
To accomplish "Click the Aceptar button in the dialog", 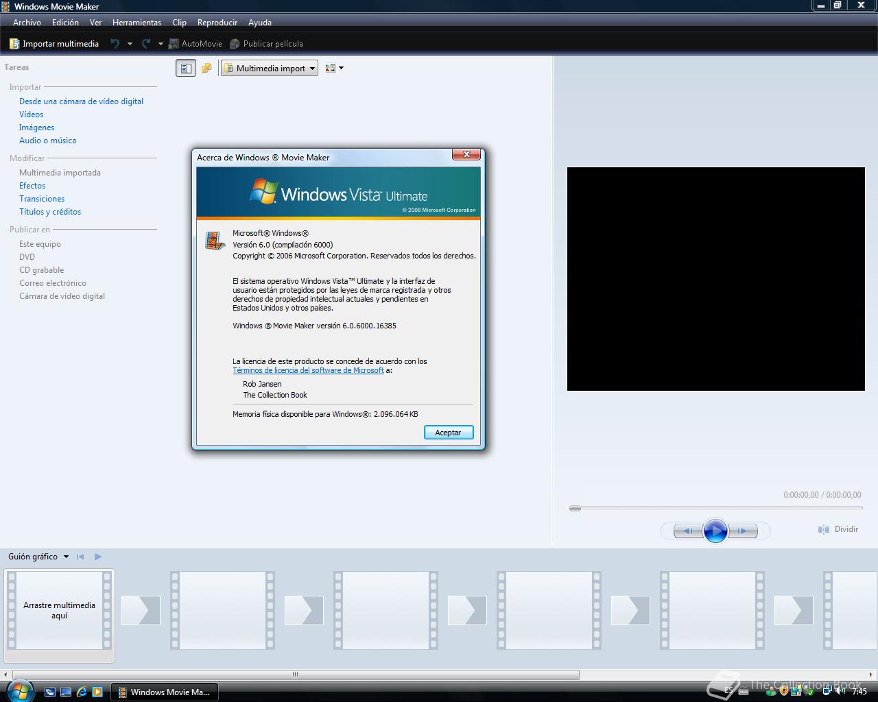I will pyautogui.click(x=449, y=432).
